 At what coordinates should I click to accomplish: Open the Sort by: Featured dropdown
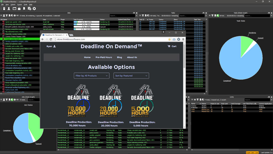(131, 76)
